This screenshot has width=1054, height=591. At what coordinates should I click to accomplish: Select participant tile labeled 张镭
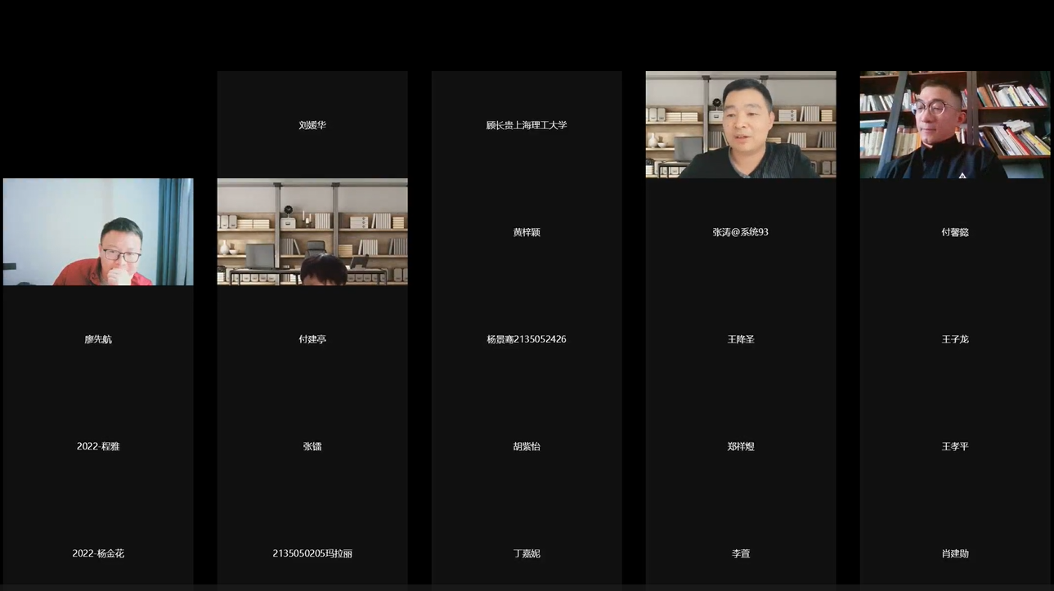click(312, 446)
